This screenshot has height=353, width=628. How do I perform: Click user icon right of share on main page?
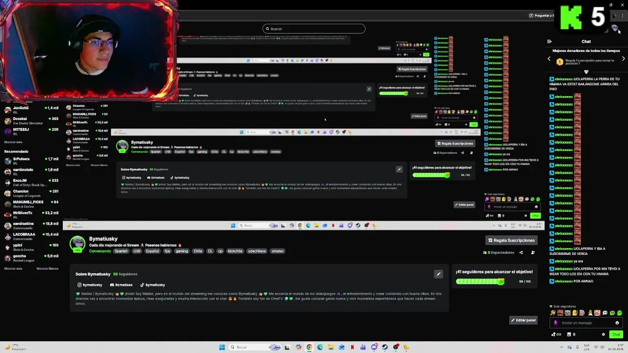point(533,252)
